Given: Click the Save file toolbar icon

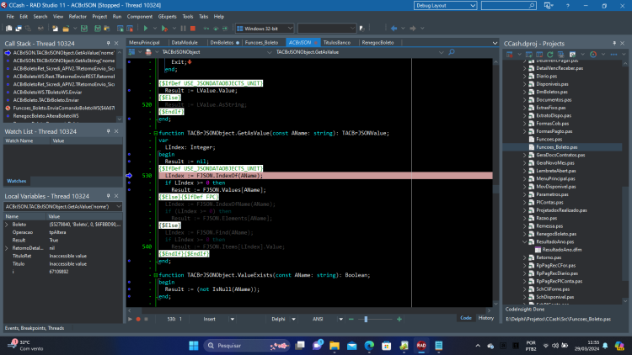Looking at the screenshot, I should (84, 28).
